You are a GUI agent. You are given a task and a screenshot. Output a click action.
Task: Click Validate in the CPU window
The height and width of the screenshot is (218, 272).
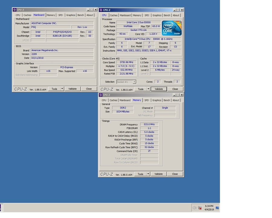(159, 89)
